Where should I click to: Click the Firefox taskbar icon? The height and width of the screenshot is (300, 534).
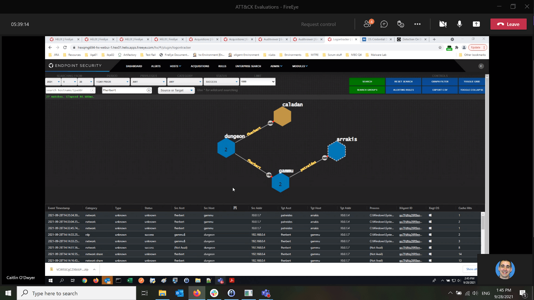197,293
